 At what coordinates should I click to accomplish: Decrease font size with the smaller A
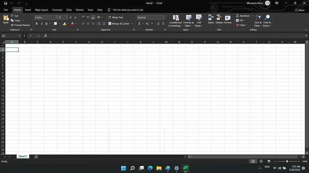pyautogui.click(x=75, y=18)
